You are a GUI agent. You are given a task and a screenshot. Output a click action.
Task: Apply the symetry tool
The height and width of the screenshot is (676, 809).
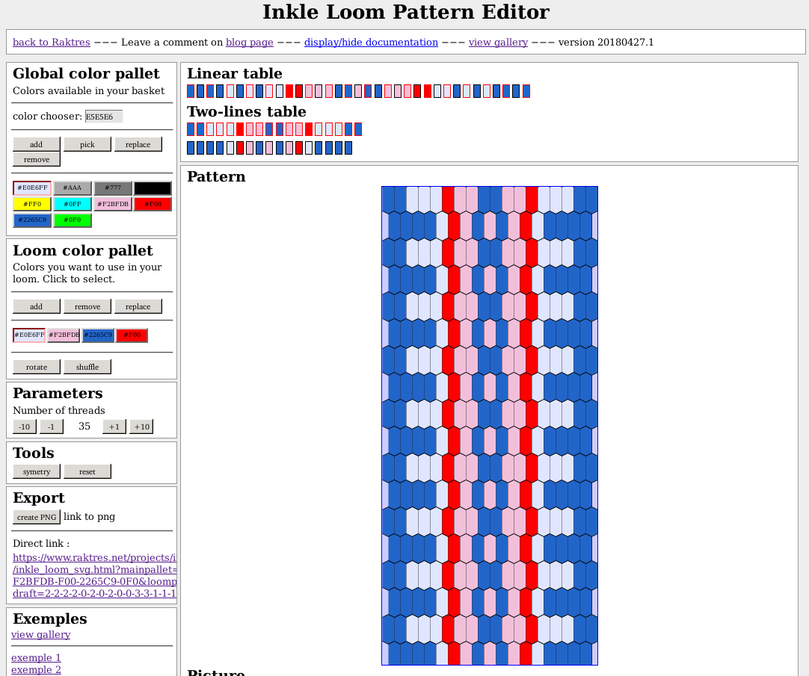point(36,471)
